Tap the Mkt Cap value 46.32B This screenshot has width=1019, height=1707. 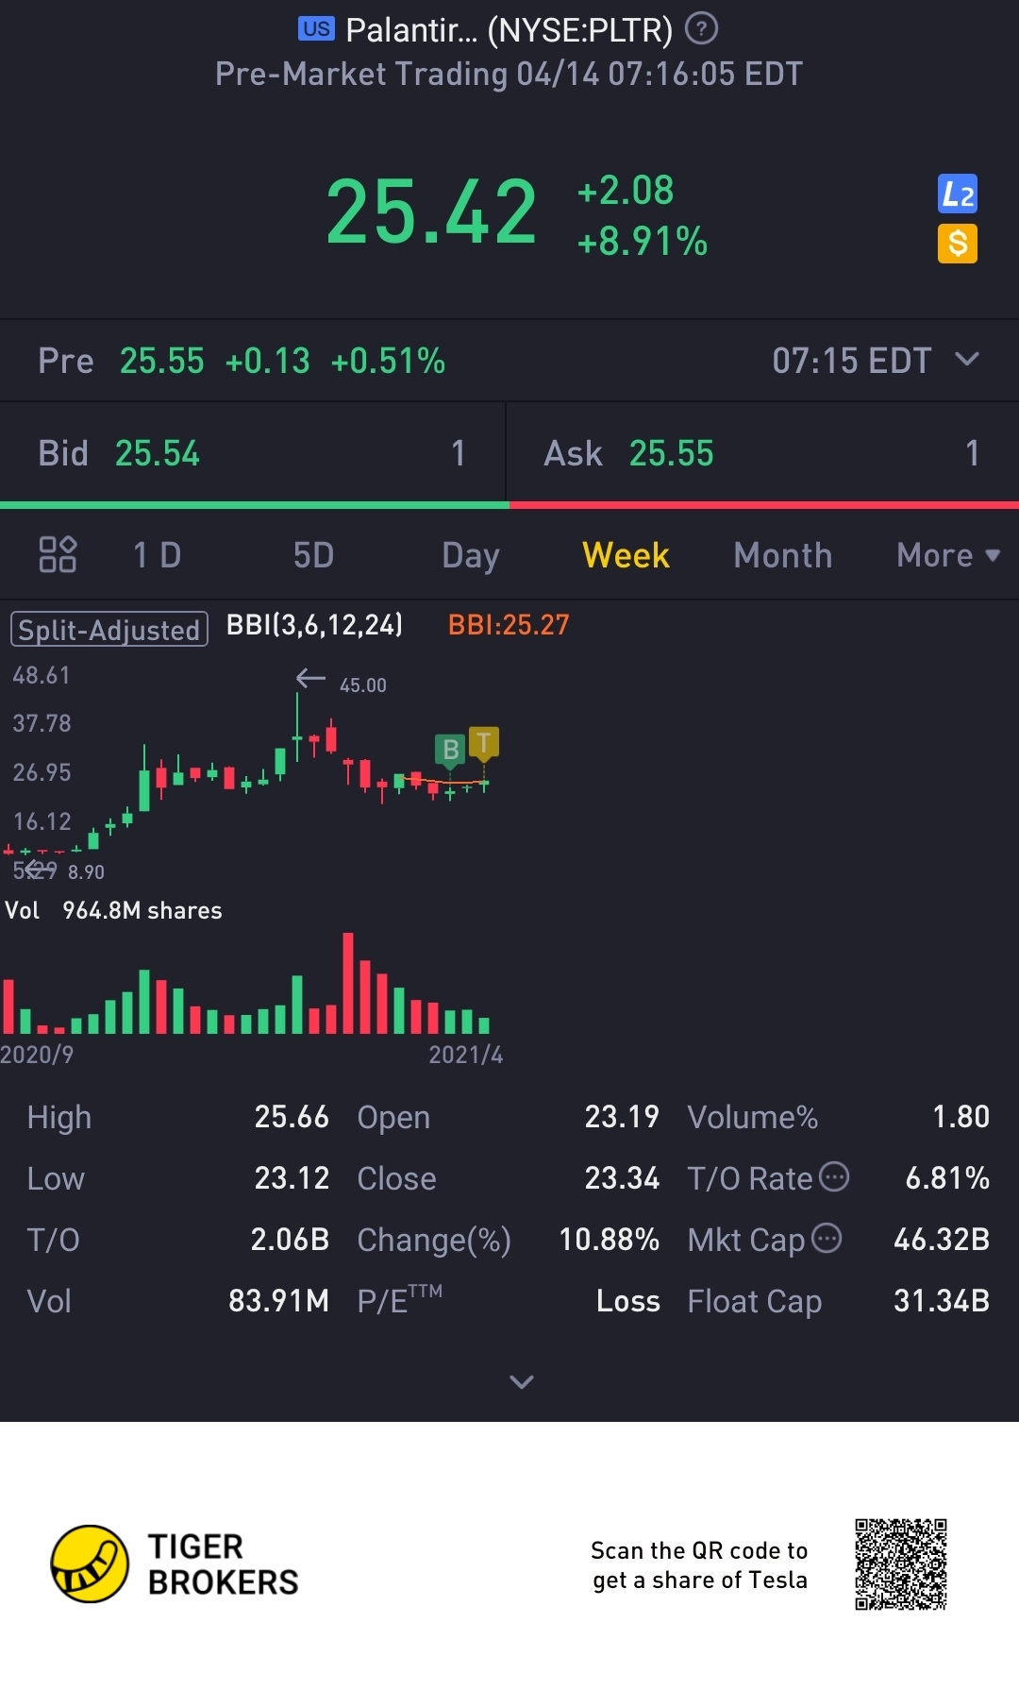[x=942, y=1240]
